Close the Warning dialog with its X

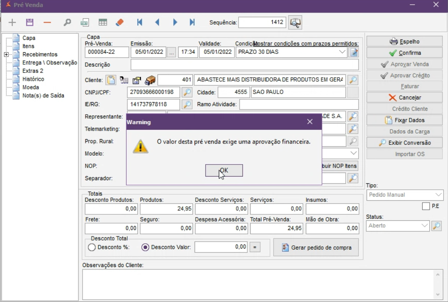[310, 122]
